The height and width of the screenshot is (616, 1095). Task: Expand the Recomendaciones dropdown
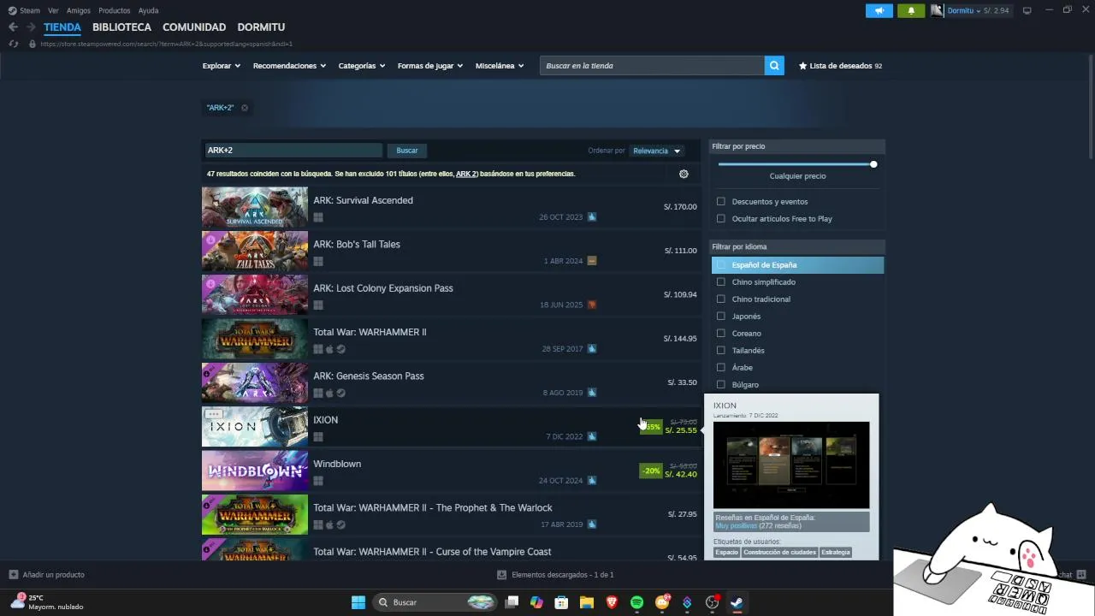pos(289,66)
